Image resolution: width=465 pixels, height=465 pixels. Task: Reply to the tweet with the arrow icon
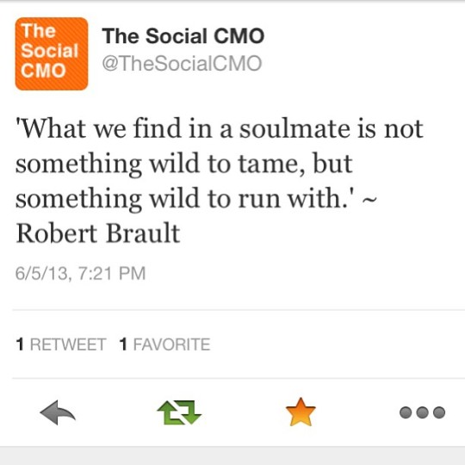pos(58,412)
